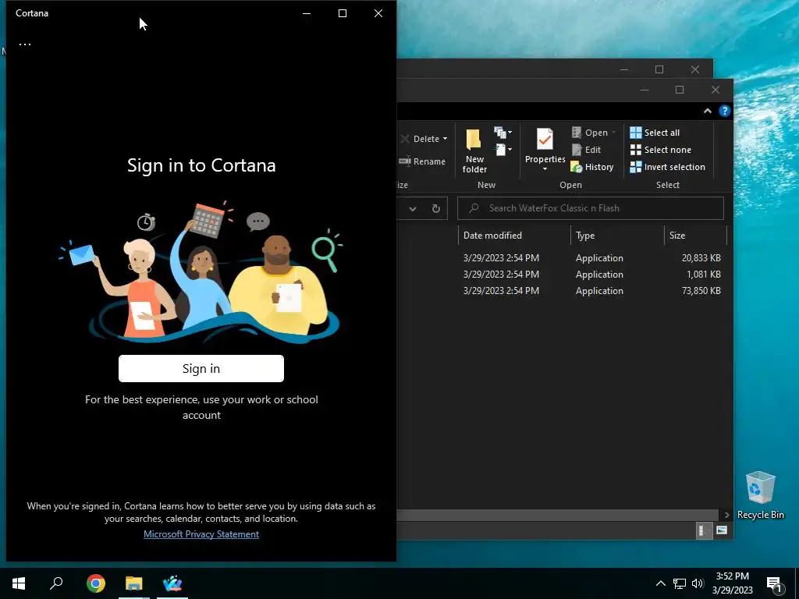Open the Recycle Bin desktop icon

(x=760, y=495)
